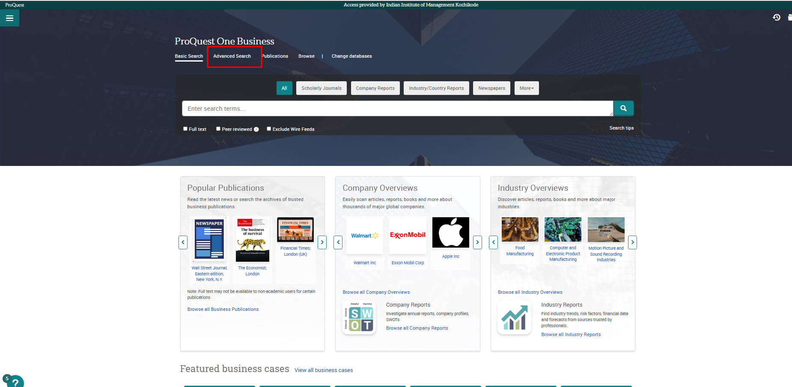Click the Peer reviewed info icon
This screenshot has height=387, width=792.
256,130
